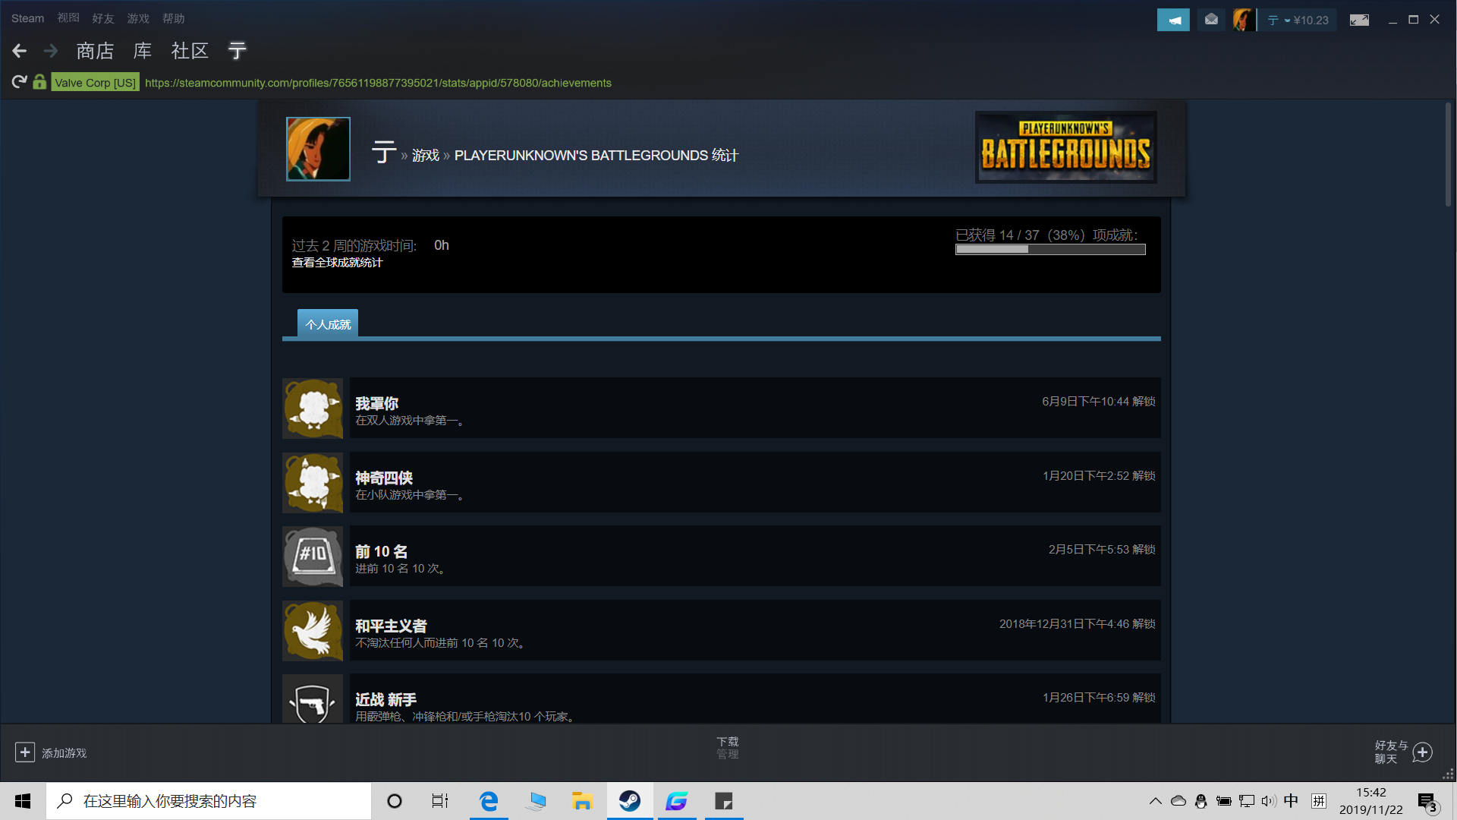Open the inbox envelope icon

(x=1211, y=20)
